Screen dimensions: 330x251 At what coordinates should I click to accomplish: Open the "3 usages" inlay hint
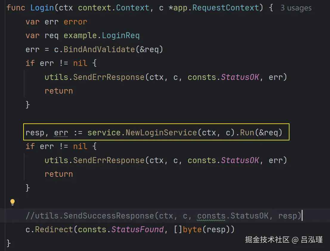click(296, 8)
